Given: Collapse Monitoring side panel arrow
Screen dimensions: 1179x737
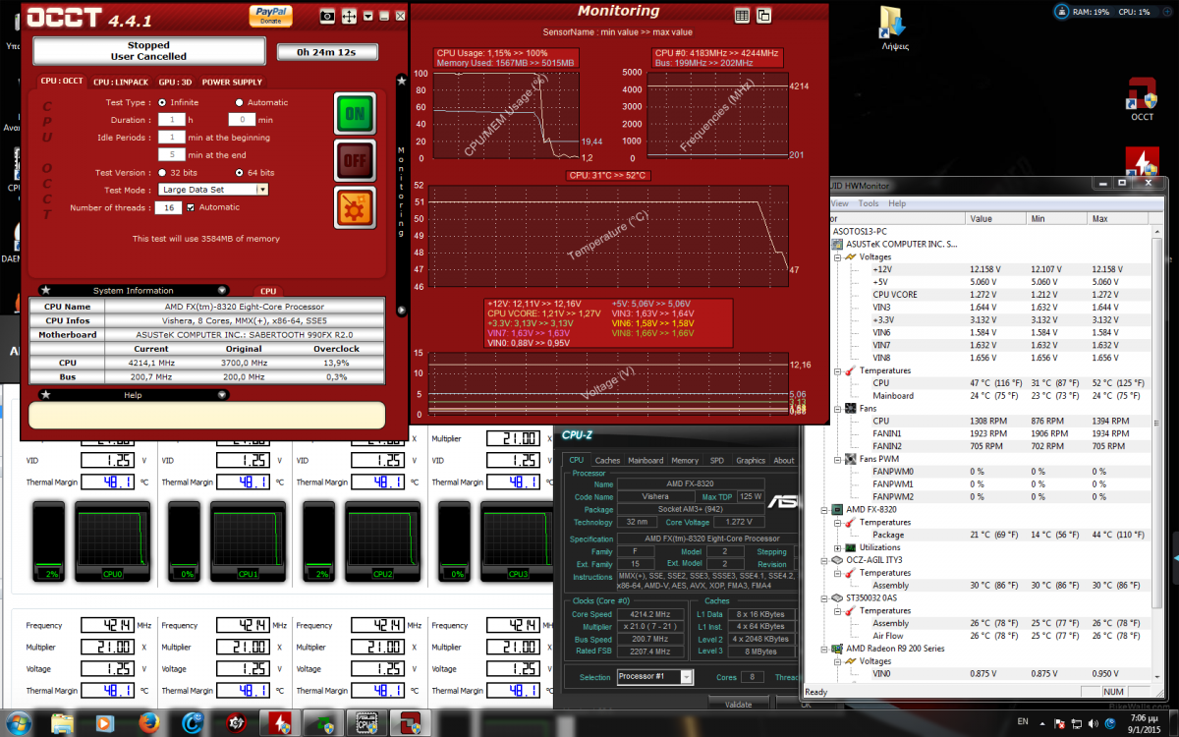Looking at the screenshot, I should 401,311.
